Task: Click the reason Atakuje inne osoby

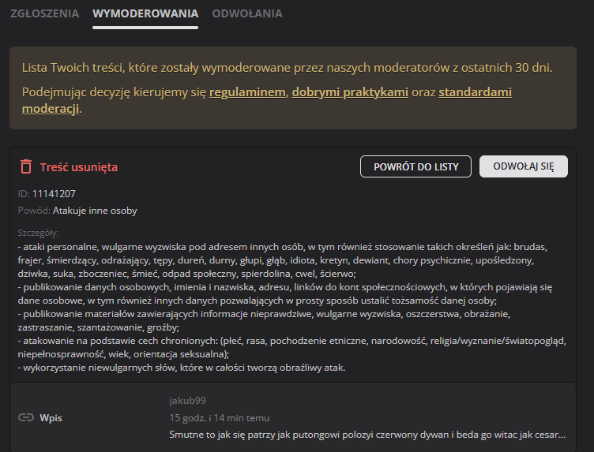Action: click(95, 211)
